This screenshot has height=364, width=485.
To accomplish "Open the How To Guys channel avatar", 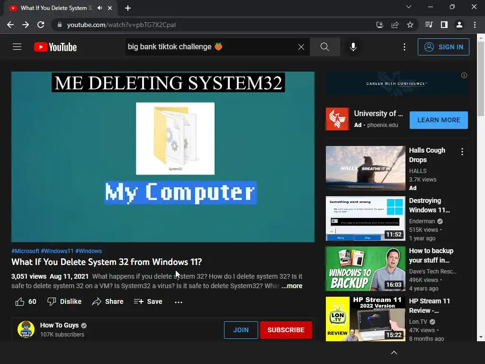I will tap(26, 329).
